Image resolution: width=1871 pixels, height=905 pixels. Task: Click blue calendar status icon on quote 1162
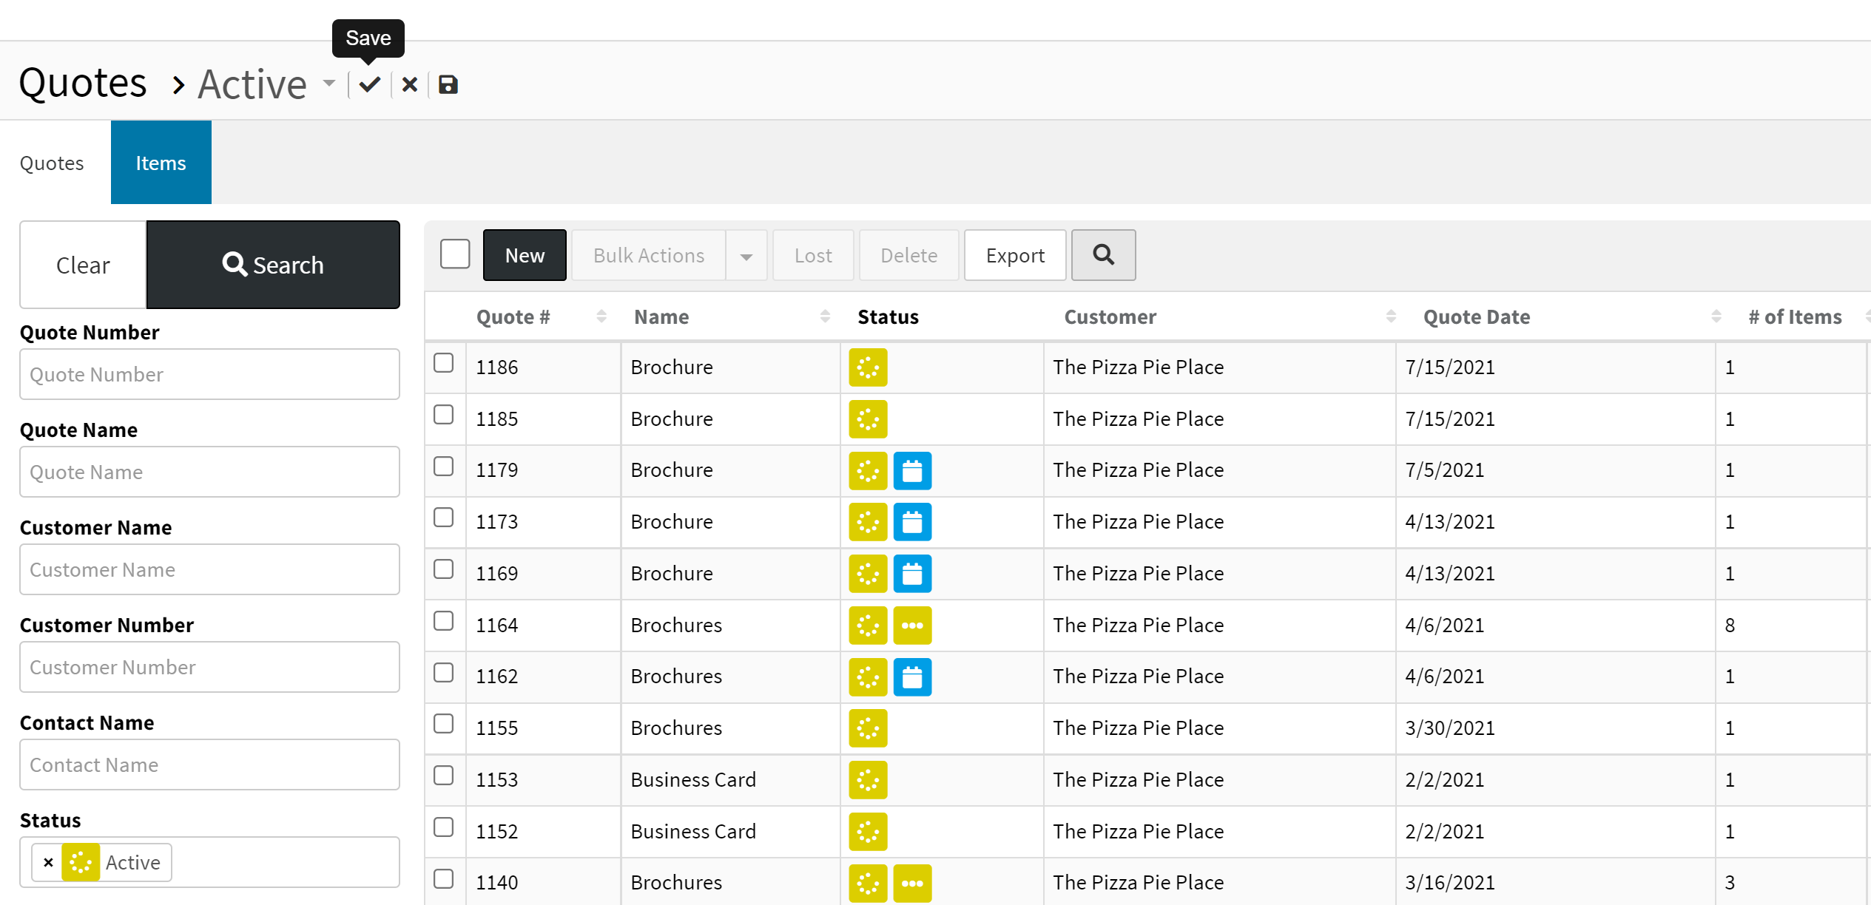point(911,677)
